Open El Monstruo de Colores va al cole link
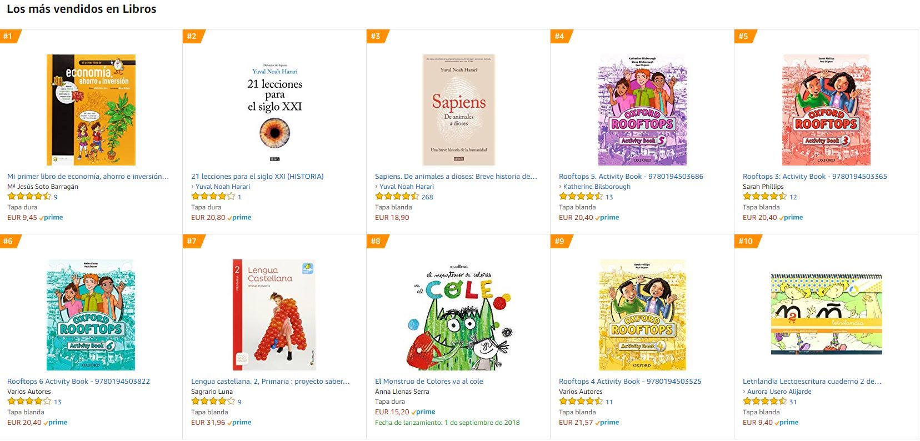Viewport: 920px width, 441px height. point(429,382)
